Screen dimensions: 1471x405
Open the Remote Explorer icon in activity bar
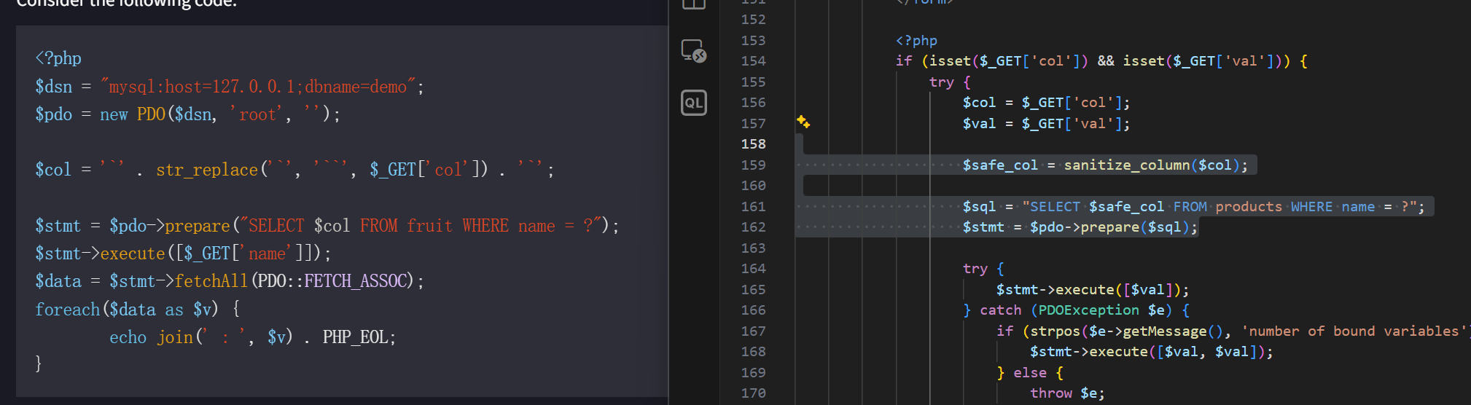(693, 51)
